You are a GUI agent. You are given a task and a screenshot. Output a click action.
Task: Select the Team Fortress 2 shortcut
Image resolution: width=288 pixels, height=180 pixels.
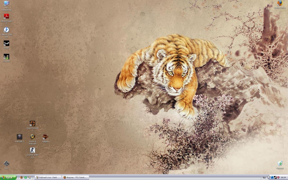coord(33,126)
